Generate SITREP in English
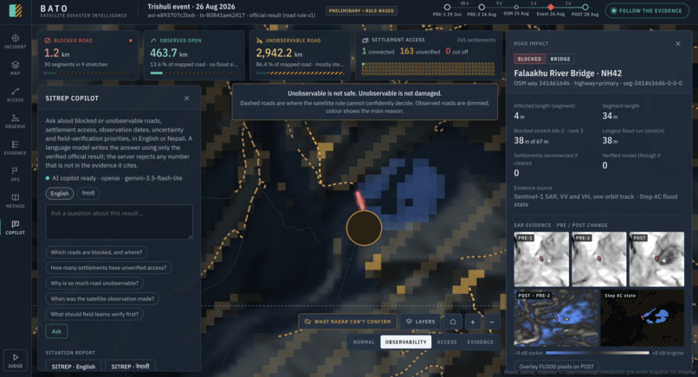Viewport: 698px width, 377px height. [74, 367]
